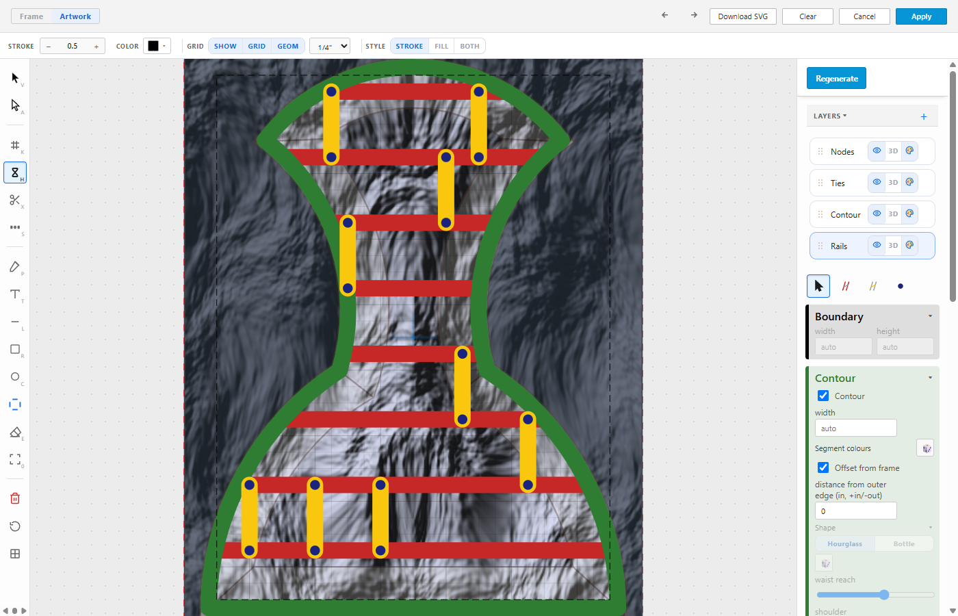958x616 pixels.
Task: Collapse the Contour section
Action: click(930, 378)
